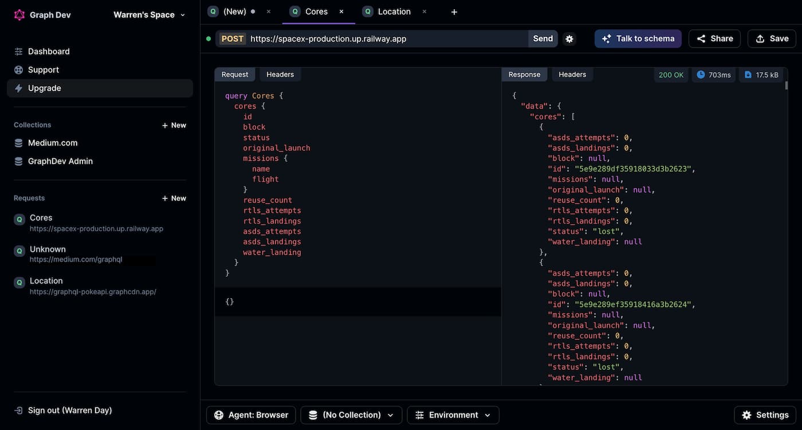The image size is (802, 430).
Task: Click the Graph Dev logo icon
Action: 19,15
